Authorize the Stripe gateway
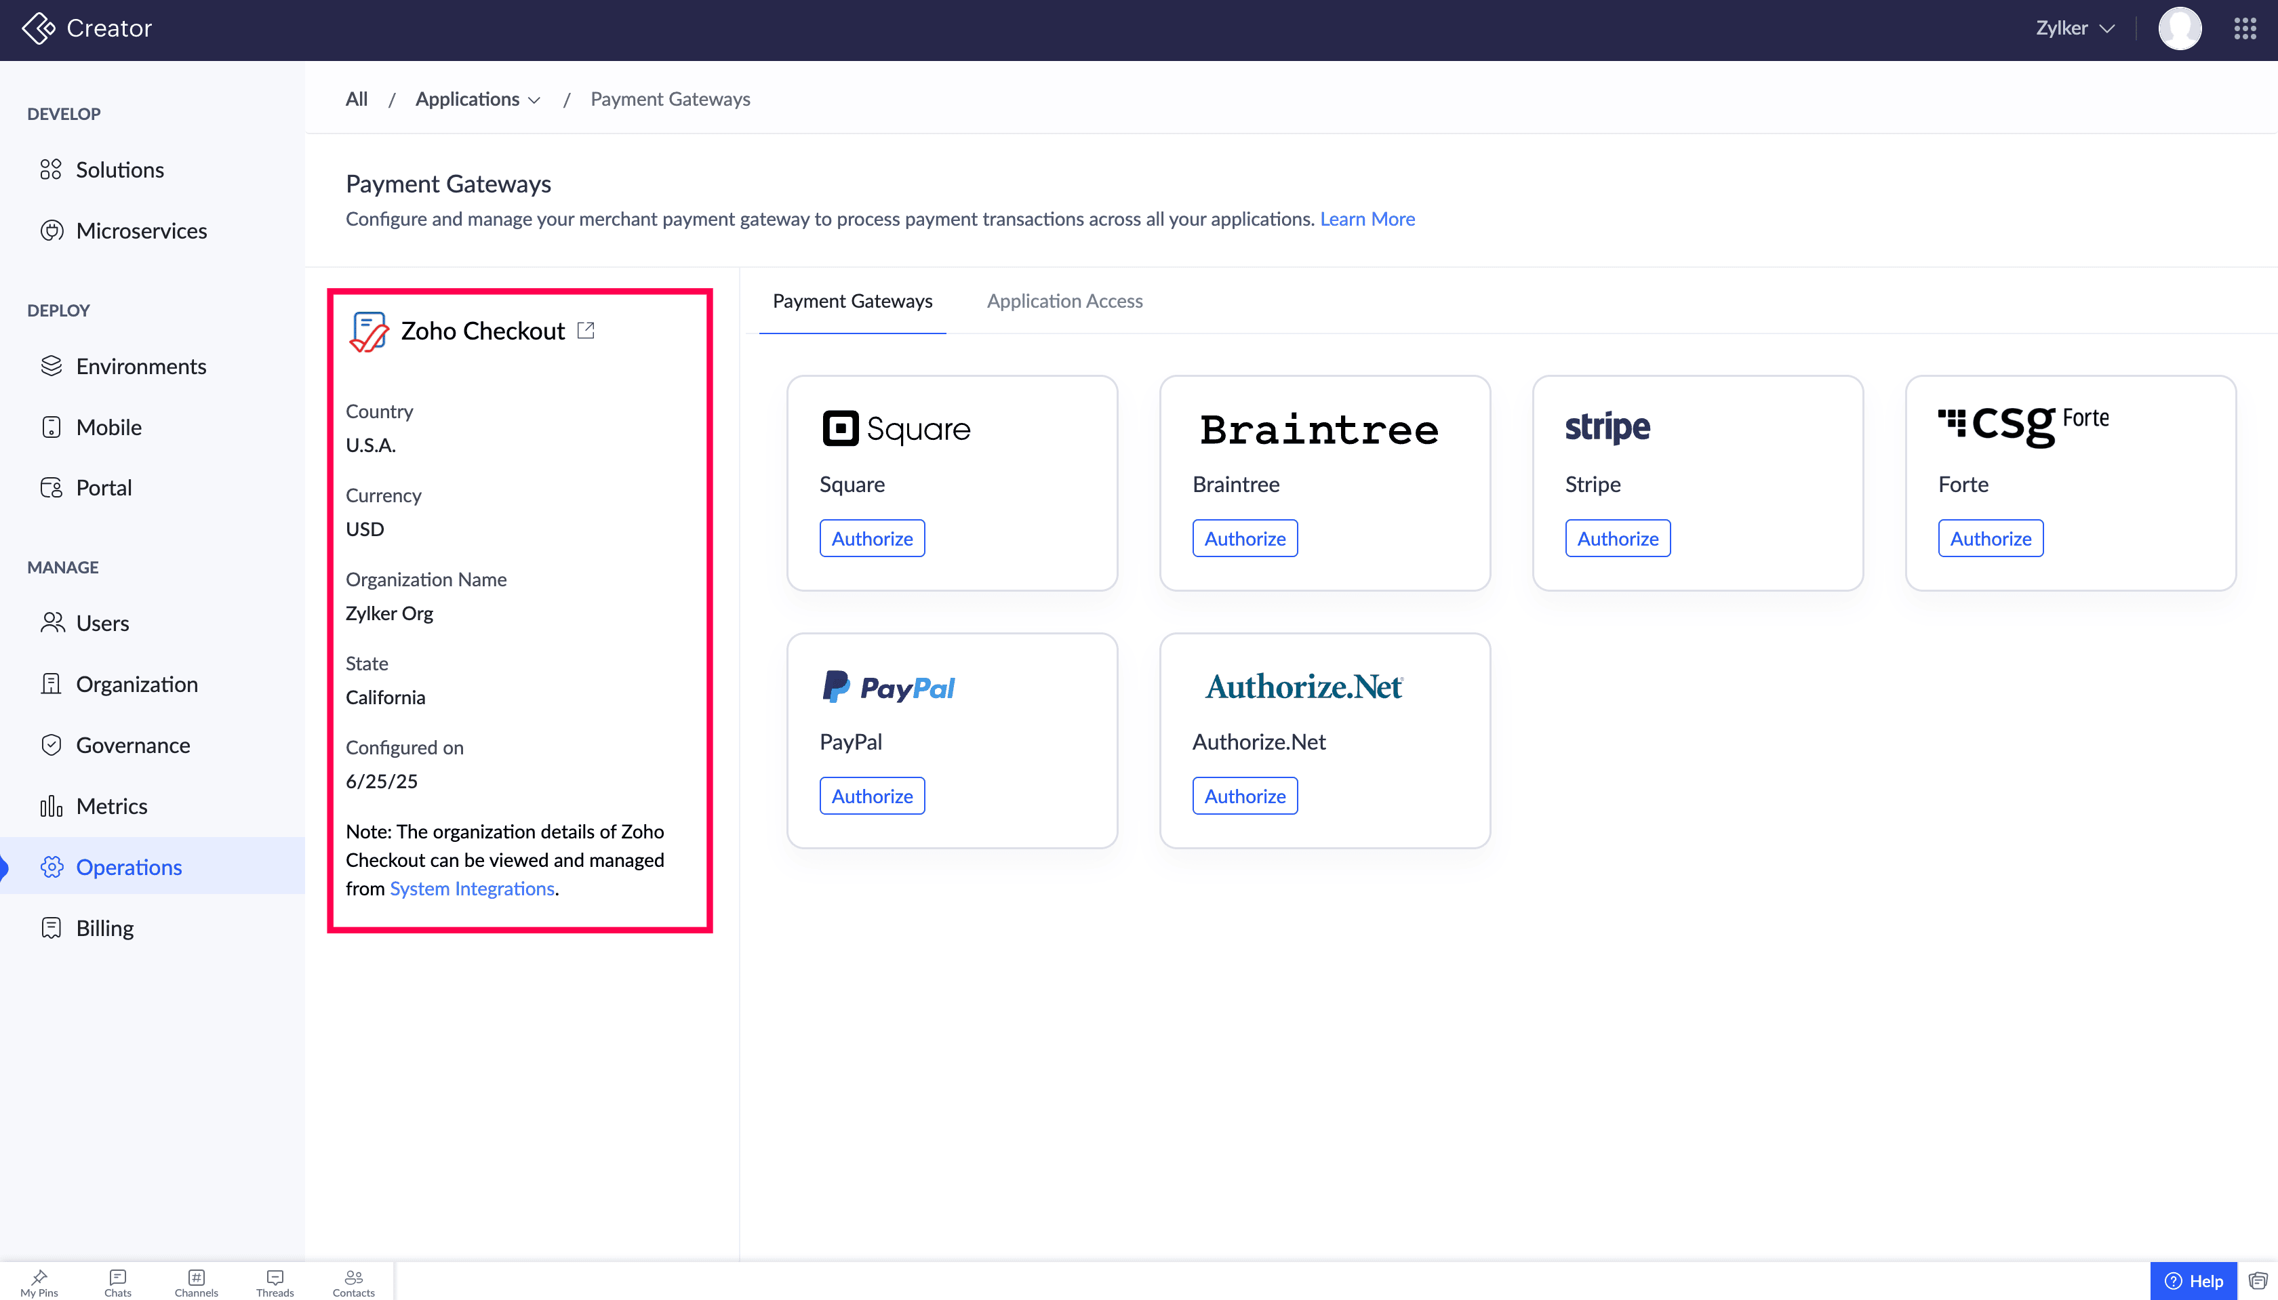Viewport: 2278px width, 1300px height. (x=1617, y=538)
